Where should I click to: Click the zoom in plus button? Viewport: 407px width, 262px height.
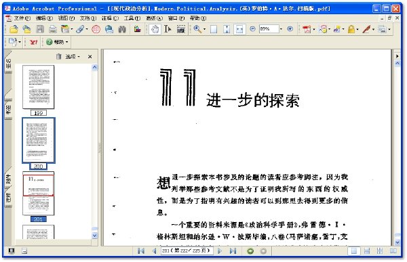290,29
